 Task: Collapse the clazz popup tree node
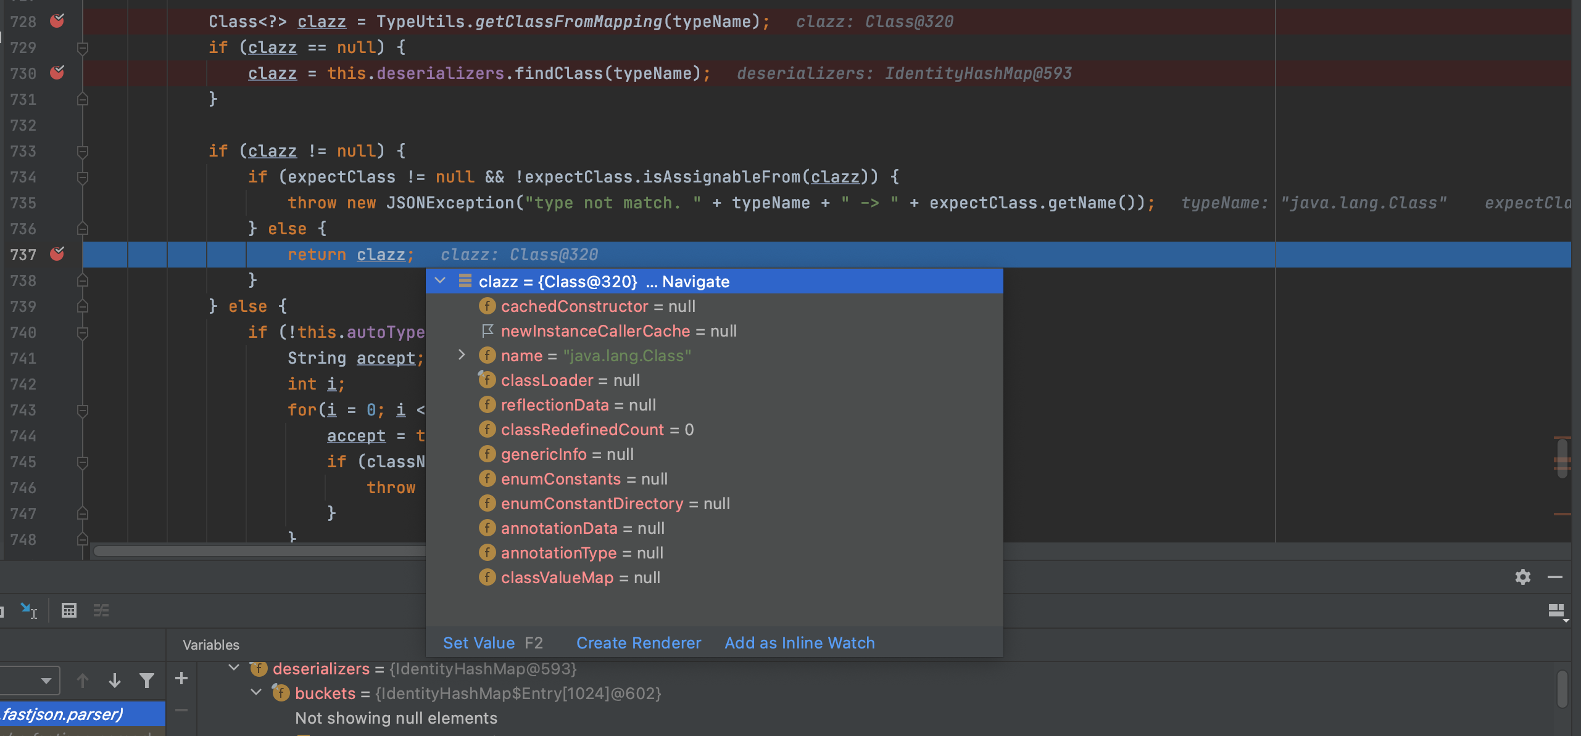tap(440, 281)
